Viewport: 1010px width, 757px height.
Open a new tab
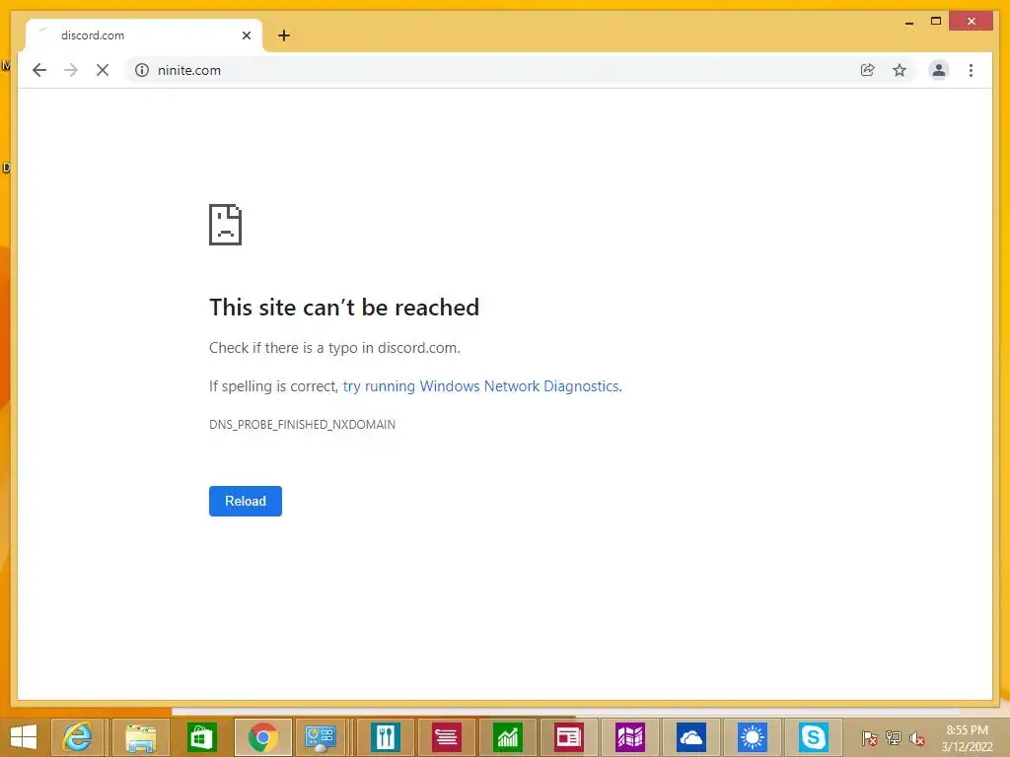pos(284,35)
